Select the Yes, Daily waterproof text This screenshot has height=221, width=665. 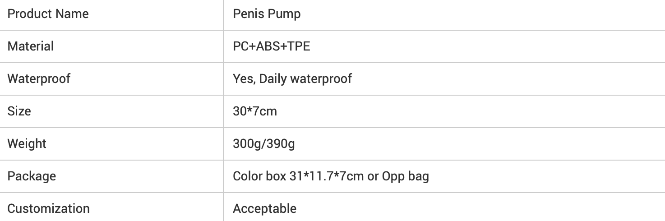[292, 78]
